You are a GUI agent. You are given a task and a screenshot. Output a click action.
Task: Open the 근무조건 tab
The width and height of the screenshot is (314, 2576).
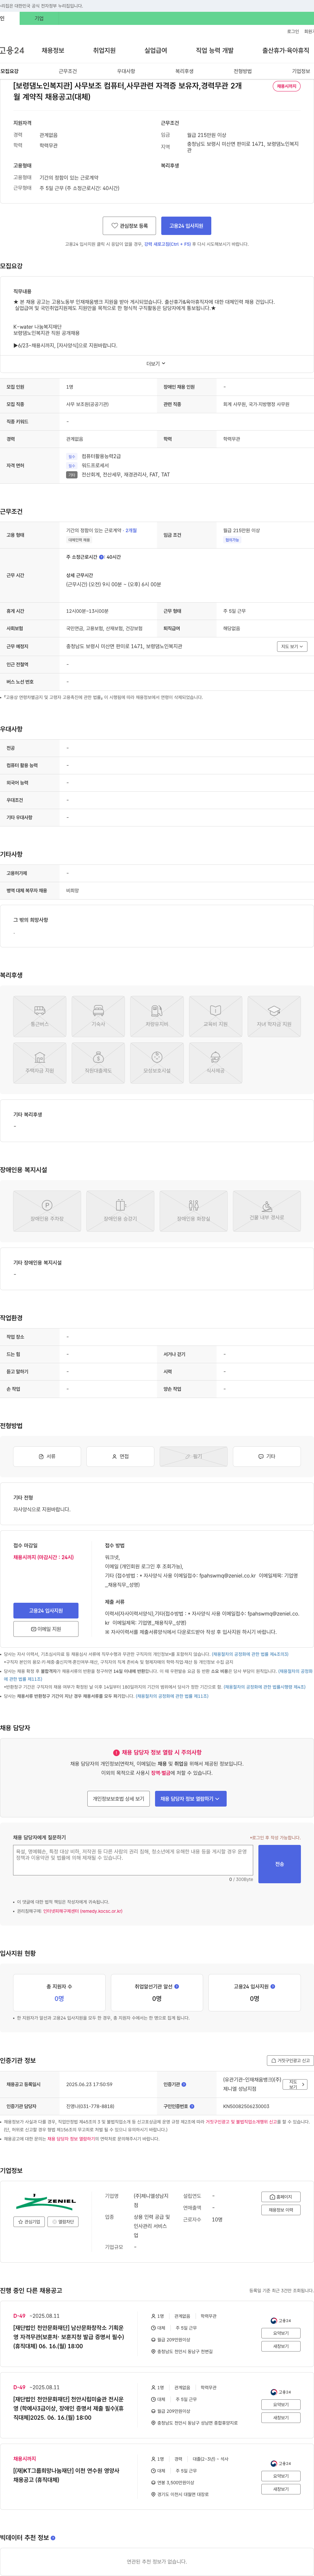click(x=68, y=71)
